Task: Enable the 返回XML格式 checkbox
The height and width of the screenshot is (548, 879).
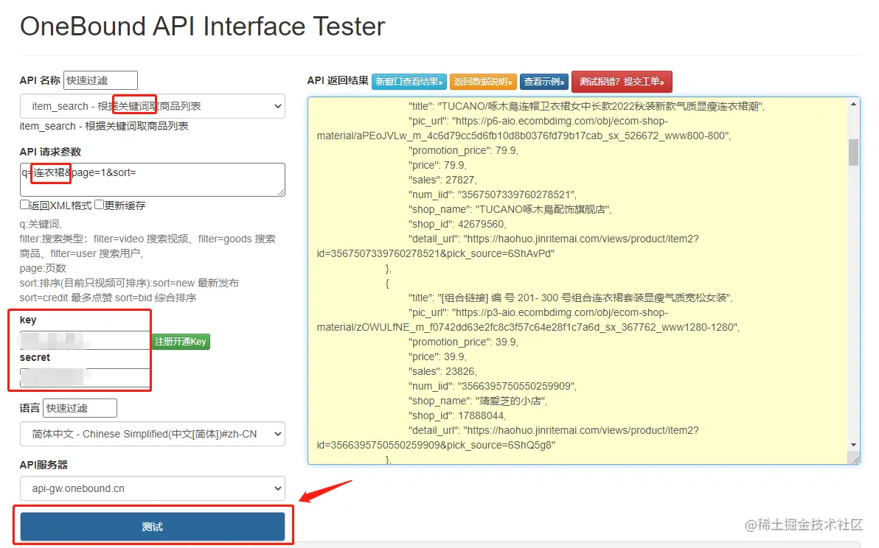Action: (x=24, y=205)
